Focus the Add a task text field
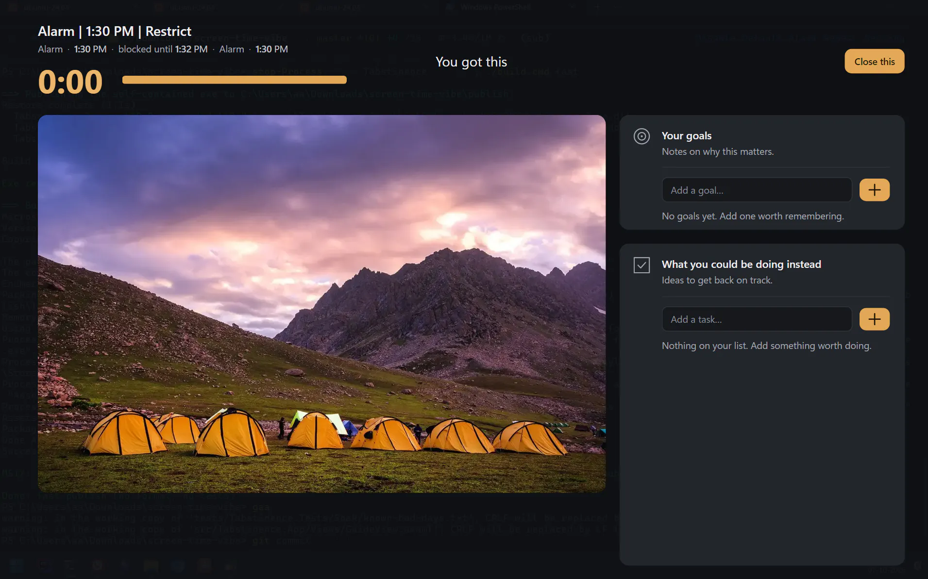Image resolution: width=928 pixels, height=579 pixels. coord(757,319)
